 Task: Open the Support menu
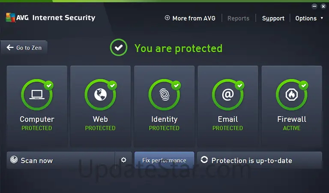(273, 18)
